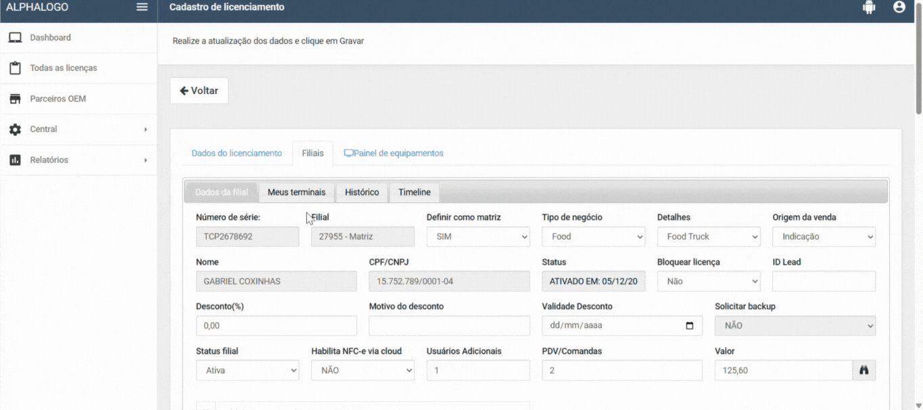Image resolution: width=923 pixels, height=410 pixels.
Task: Open the Painel de equipamentos tab
Action: tap(394, 154)
